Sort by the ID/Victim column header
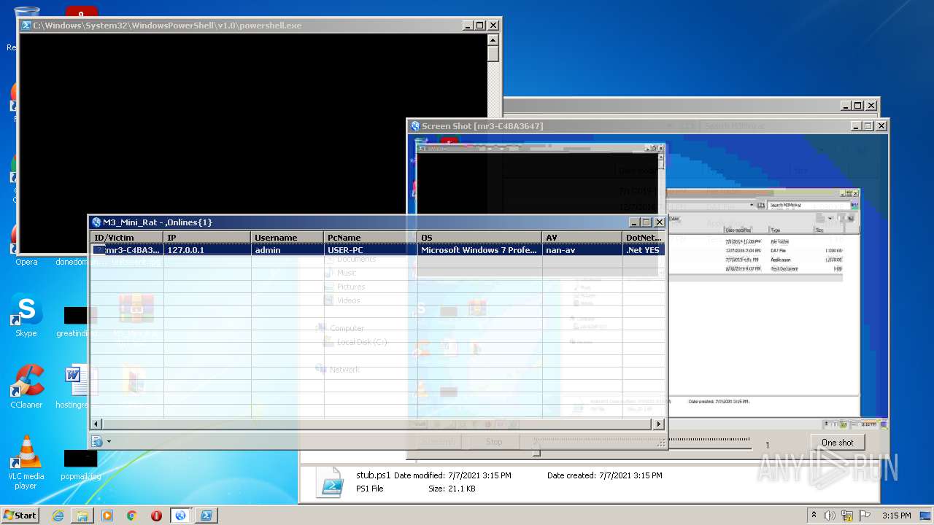Screen dimensions: 934x525 127,238
